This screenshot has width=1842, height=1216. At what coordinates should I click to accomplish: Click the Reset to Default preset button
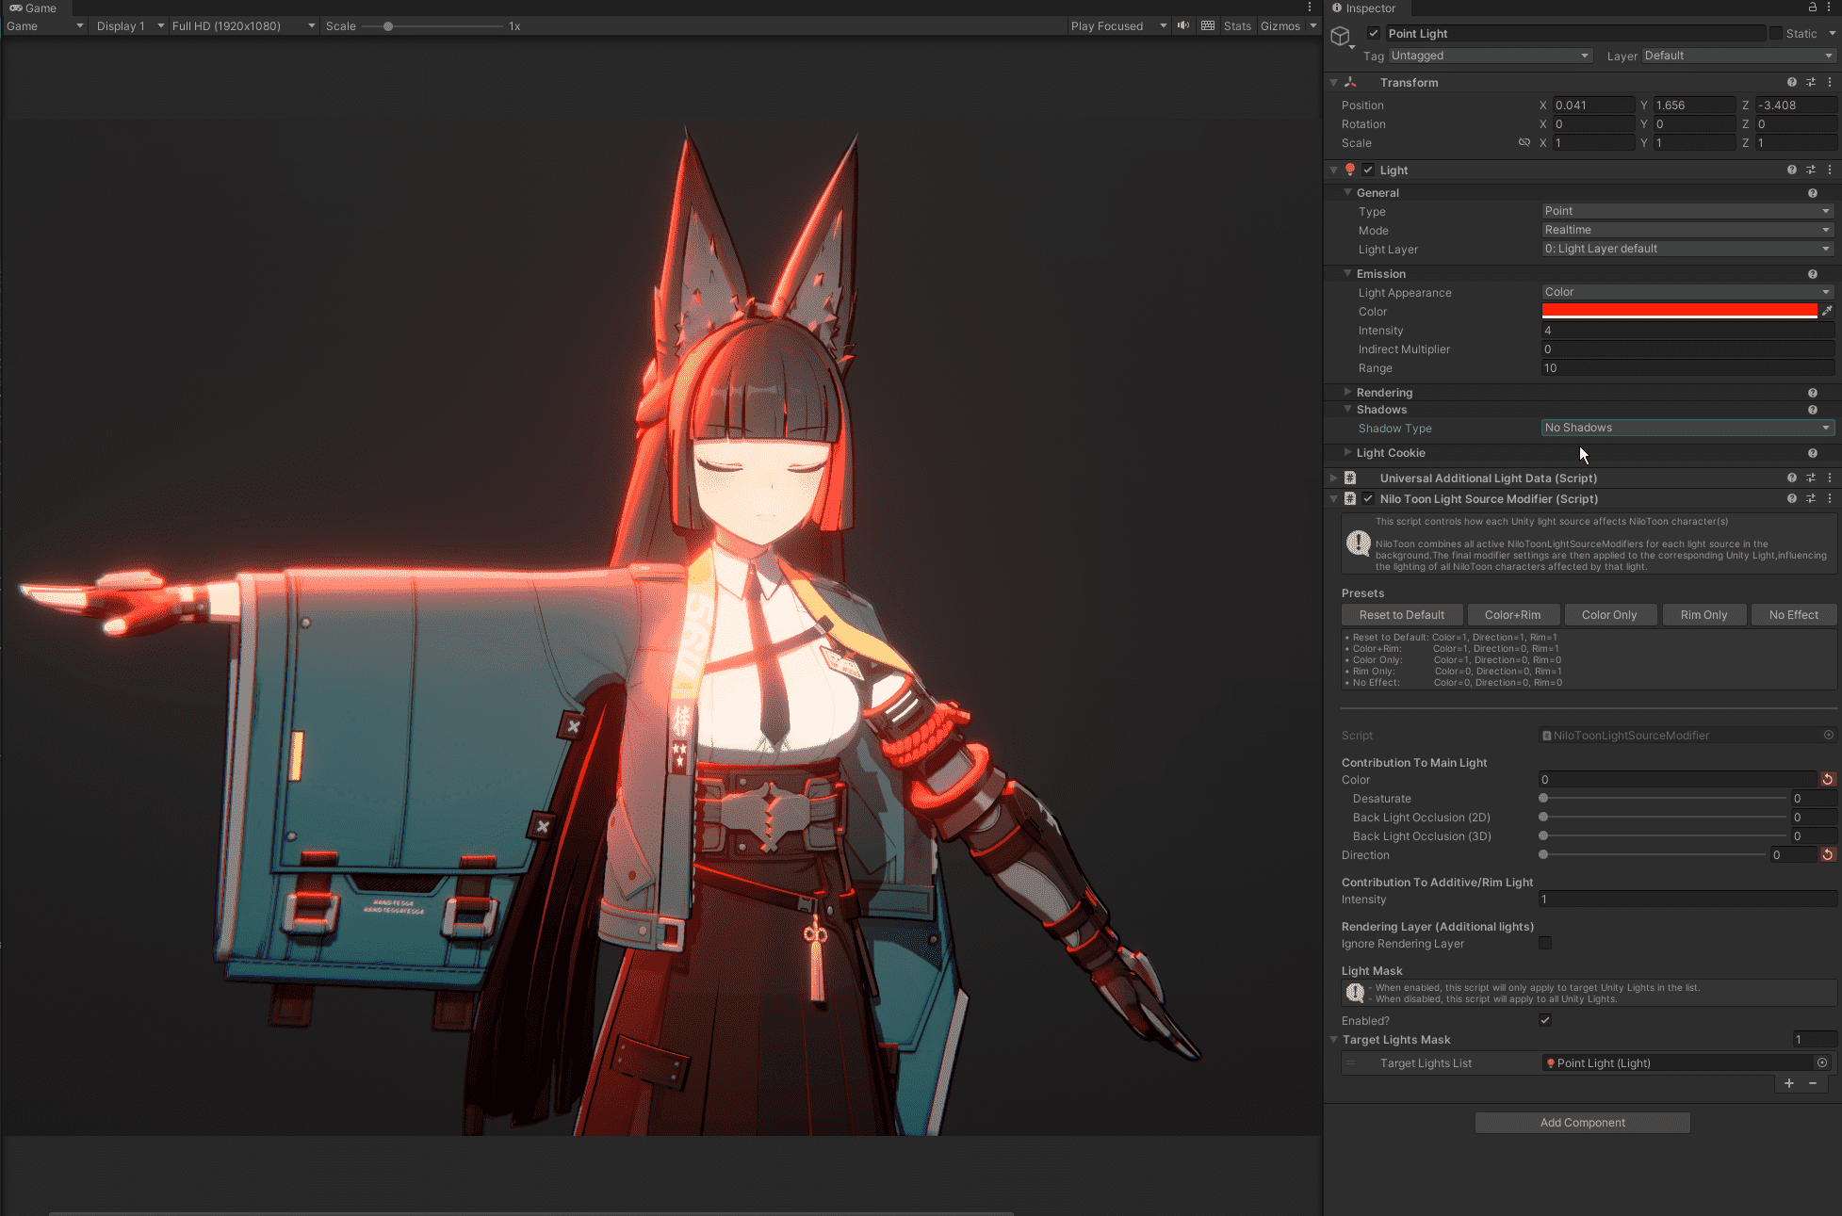point(1402,615)
